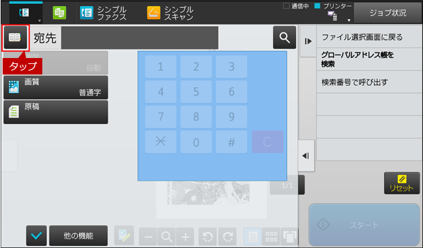Open シンプルスキャン mode

171,13
